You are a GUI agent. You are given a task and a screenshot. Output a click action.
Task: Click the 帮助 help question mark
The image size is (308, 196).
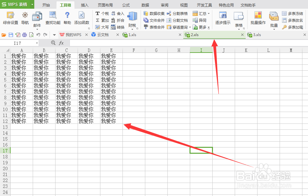pos(67,18)
